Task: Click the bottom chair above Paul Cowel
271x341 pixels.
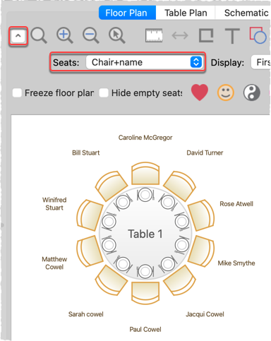Action: 145,293
